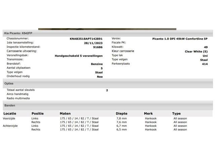
Task: Click the Maten column header
Action: pyautogui.click(x=65, y=113)
